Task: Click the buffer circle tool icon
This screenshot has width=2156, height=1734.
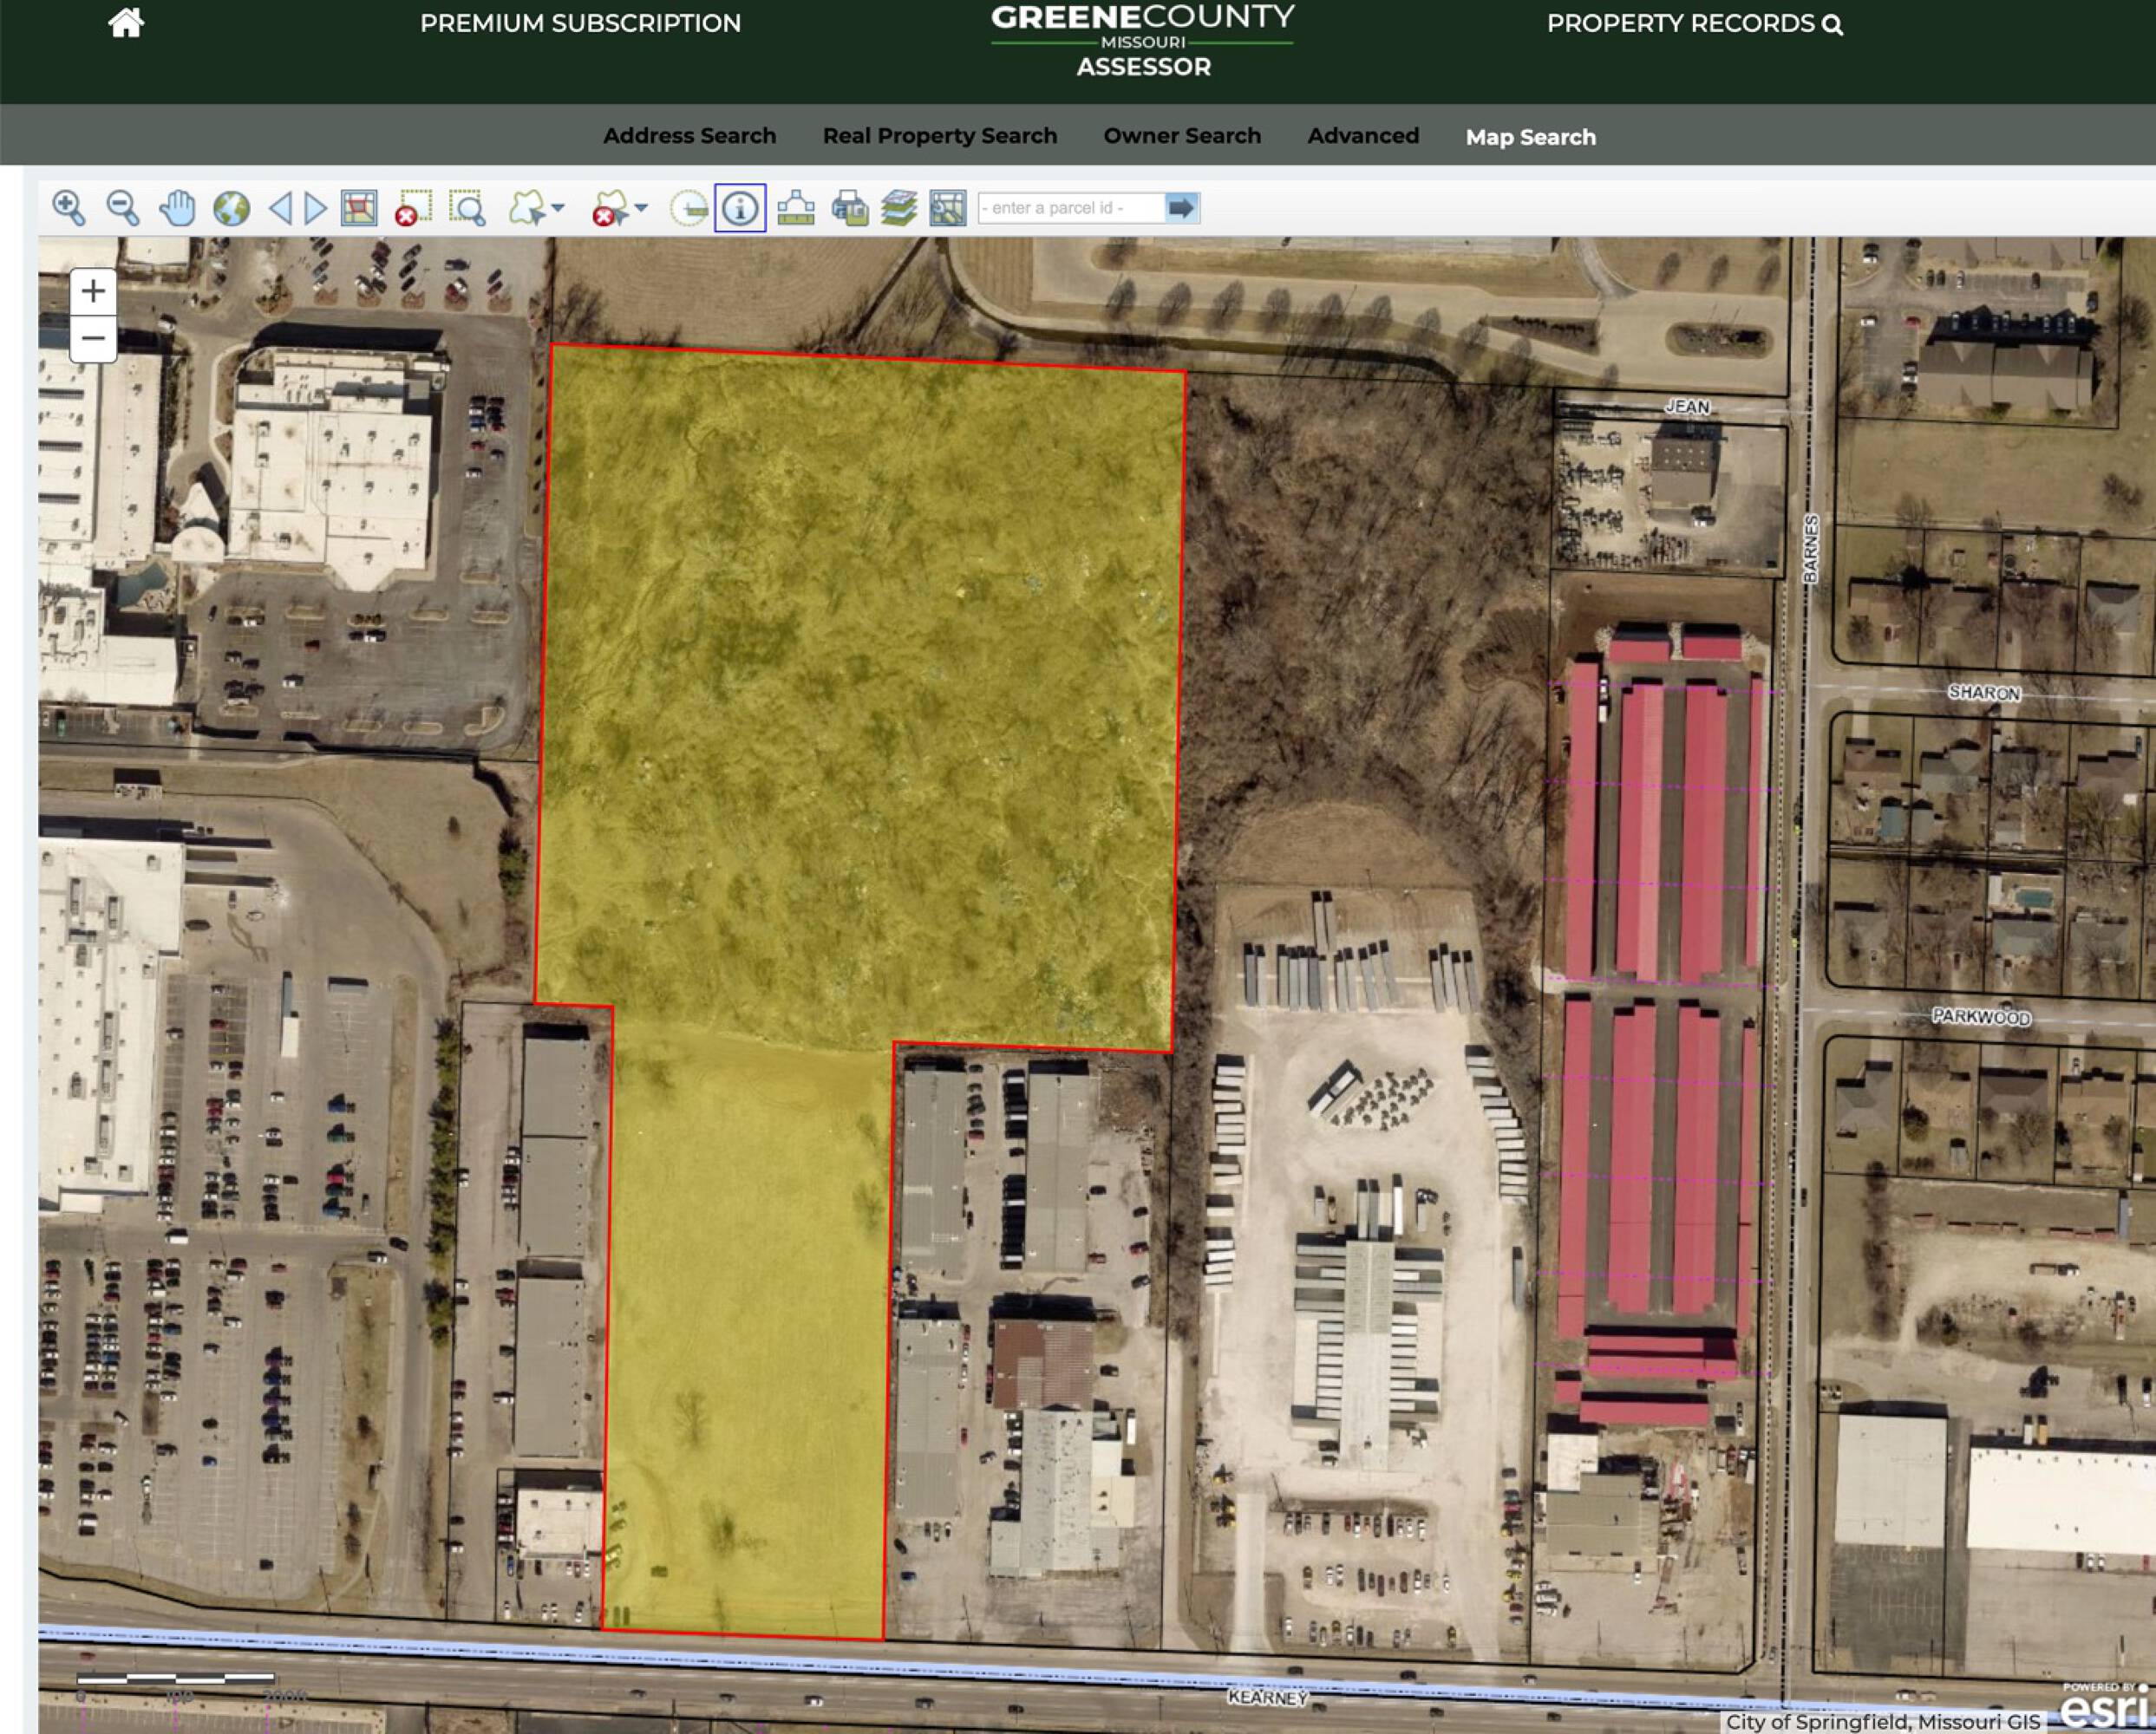Action: (x=688, y=208)
